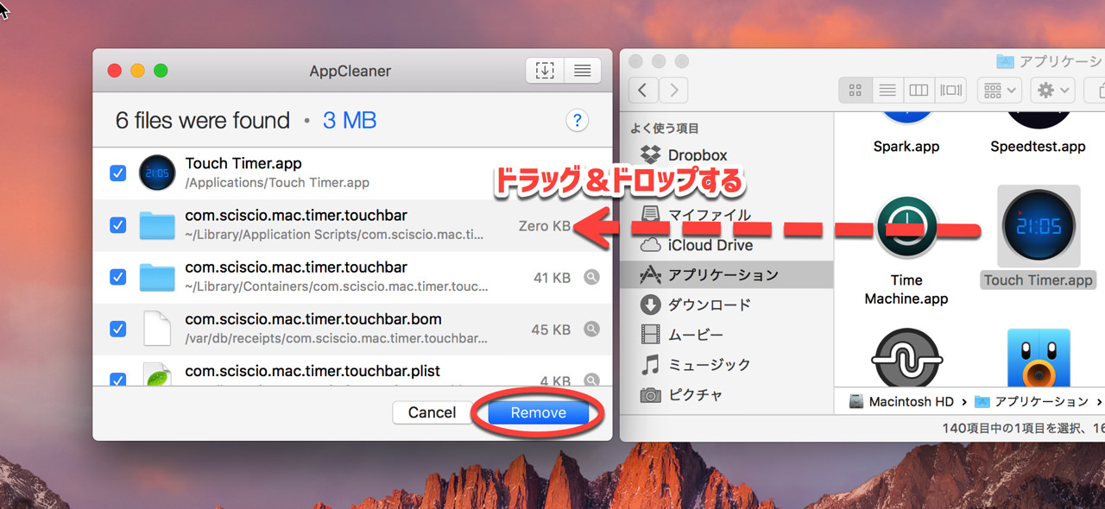Switch Finder to icon view
Viewport: 1105px width, 509px height.
856,89
